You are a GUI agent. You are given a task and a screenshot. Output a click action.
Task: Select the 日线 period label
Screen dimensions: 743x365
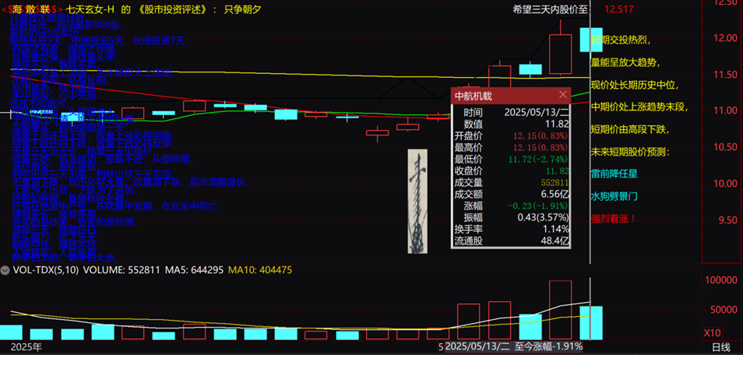[x=721, y=347]
